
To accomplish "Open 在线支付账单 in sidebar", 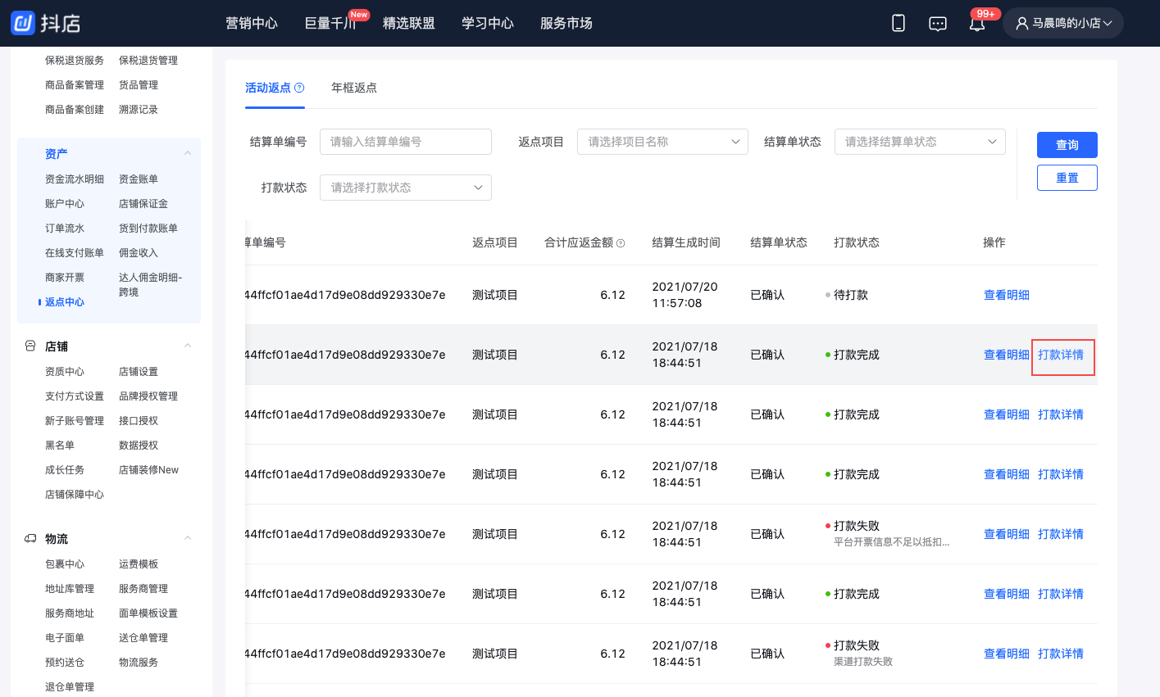I will tap(75, 253).
